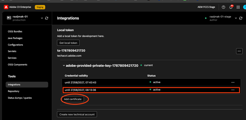Open the help question mark icon

223,7
